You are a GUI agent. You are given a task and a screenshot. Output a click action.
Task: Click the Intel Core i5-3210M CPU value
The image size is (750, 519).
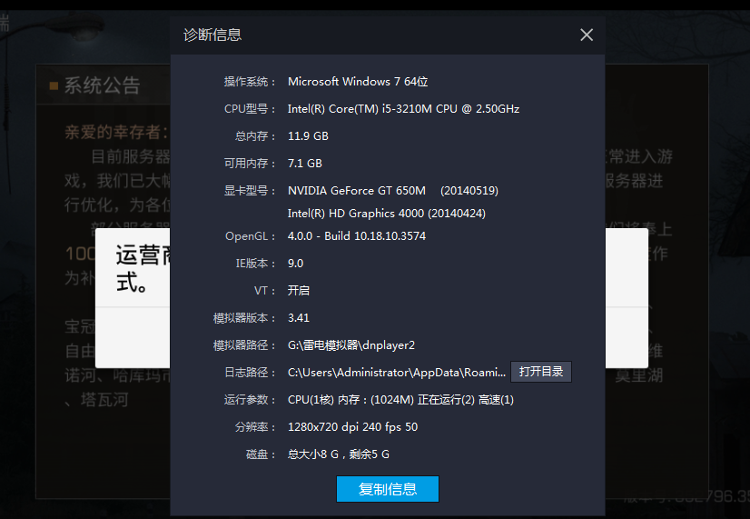pyautogui.click(x=403, y=109)
